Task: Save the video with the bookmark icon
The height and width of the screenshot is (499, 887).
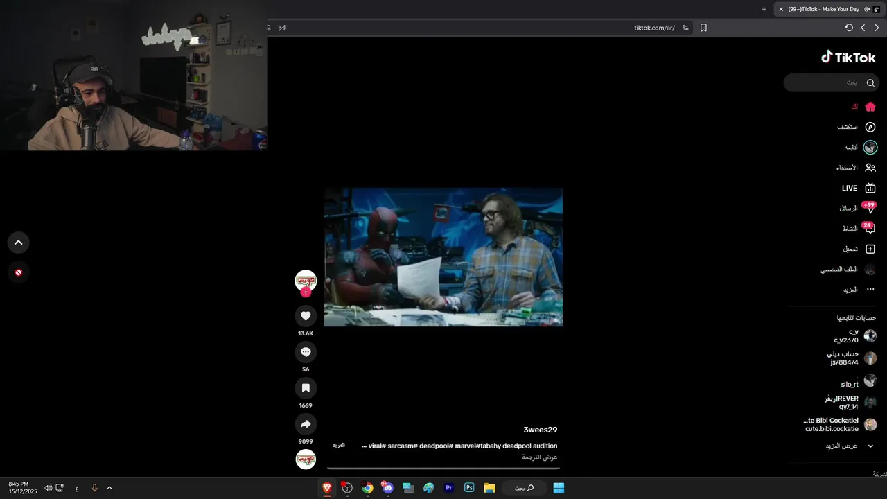Action: click(306, 388)
